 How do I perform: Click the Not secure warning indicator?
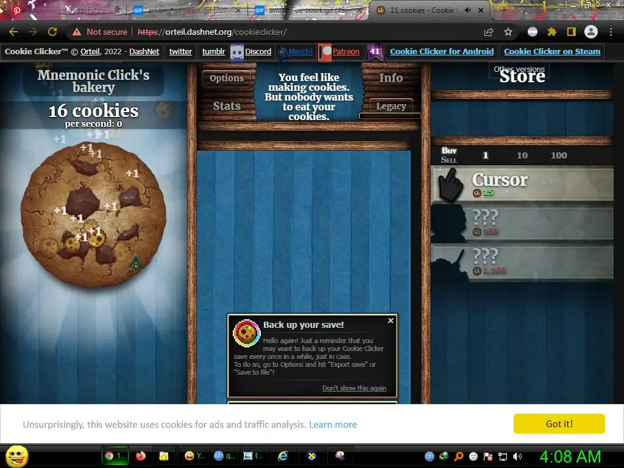99,32
